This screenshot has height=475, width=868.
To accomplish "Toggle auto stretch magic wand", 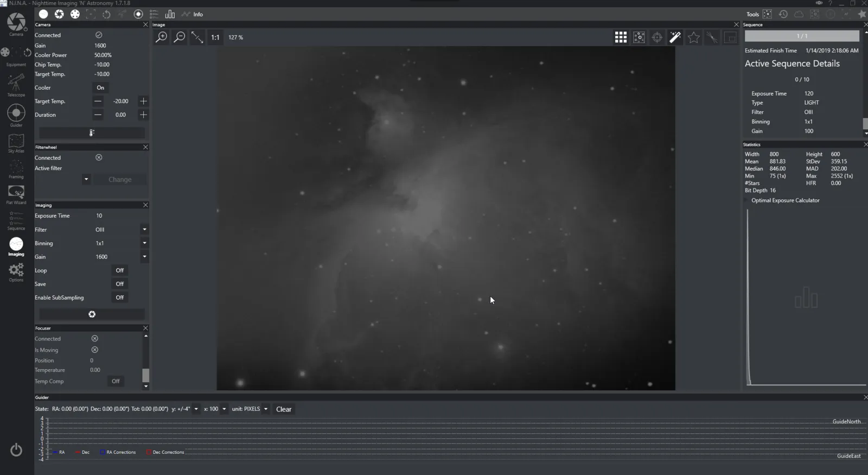I will tap(675, 37).
